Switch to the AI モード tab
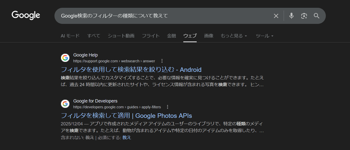Viewport: 350px width, 150px height. [70, 36]
